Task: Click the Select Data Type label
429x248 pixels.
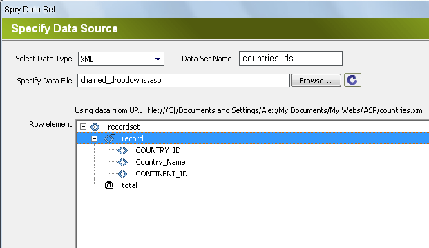Action: (44, 59)
